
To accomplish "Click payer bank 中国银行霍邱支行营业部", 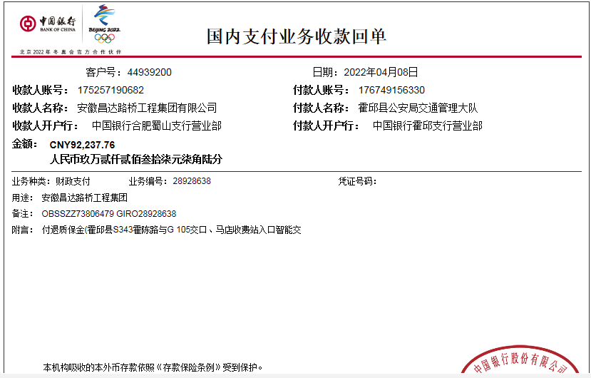I will (x=428, y=126).
